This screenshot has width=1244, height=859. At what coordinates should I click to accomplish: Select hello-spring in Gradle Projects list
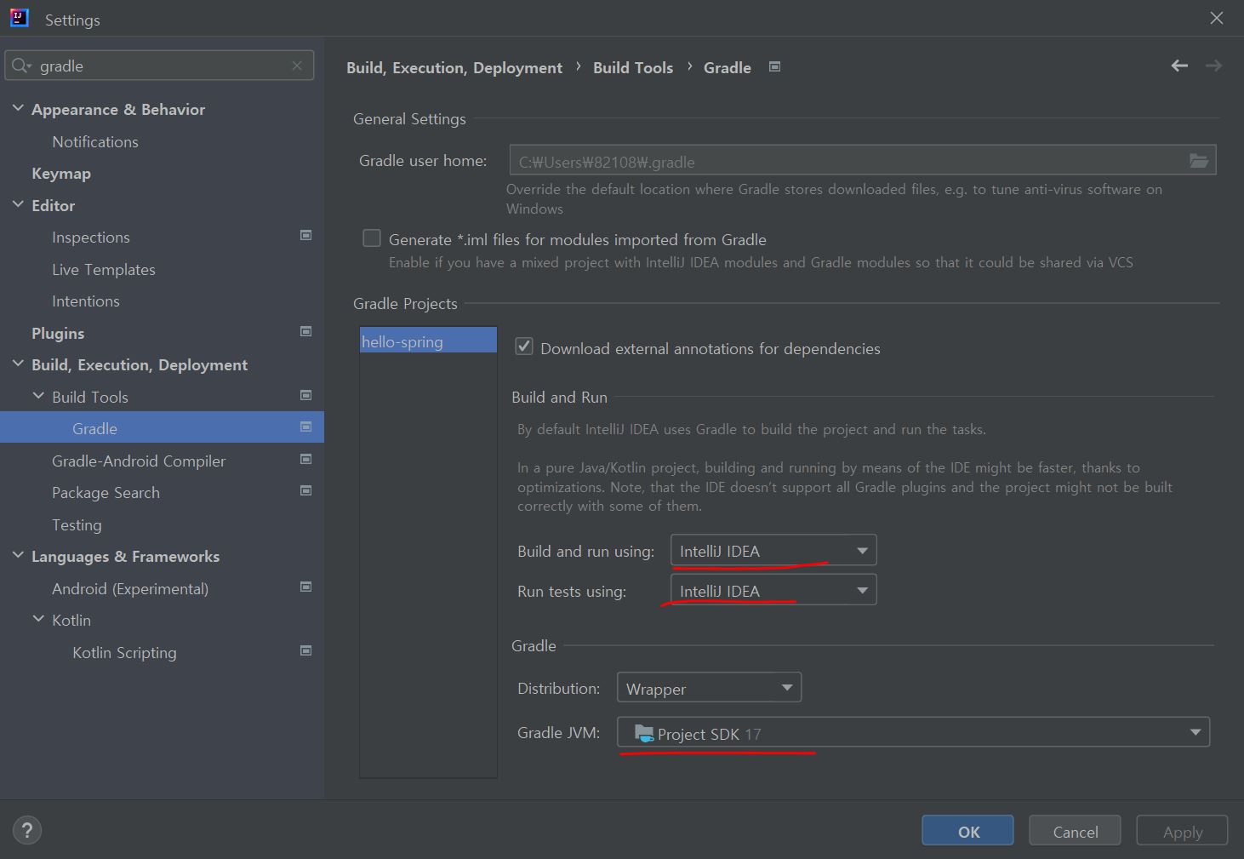[x=428, y=341]
